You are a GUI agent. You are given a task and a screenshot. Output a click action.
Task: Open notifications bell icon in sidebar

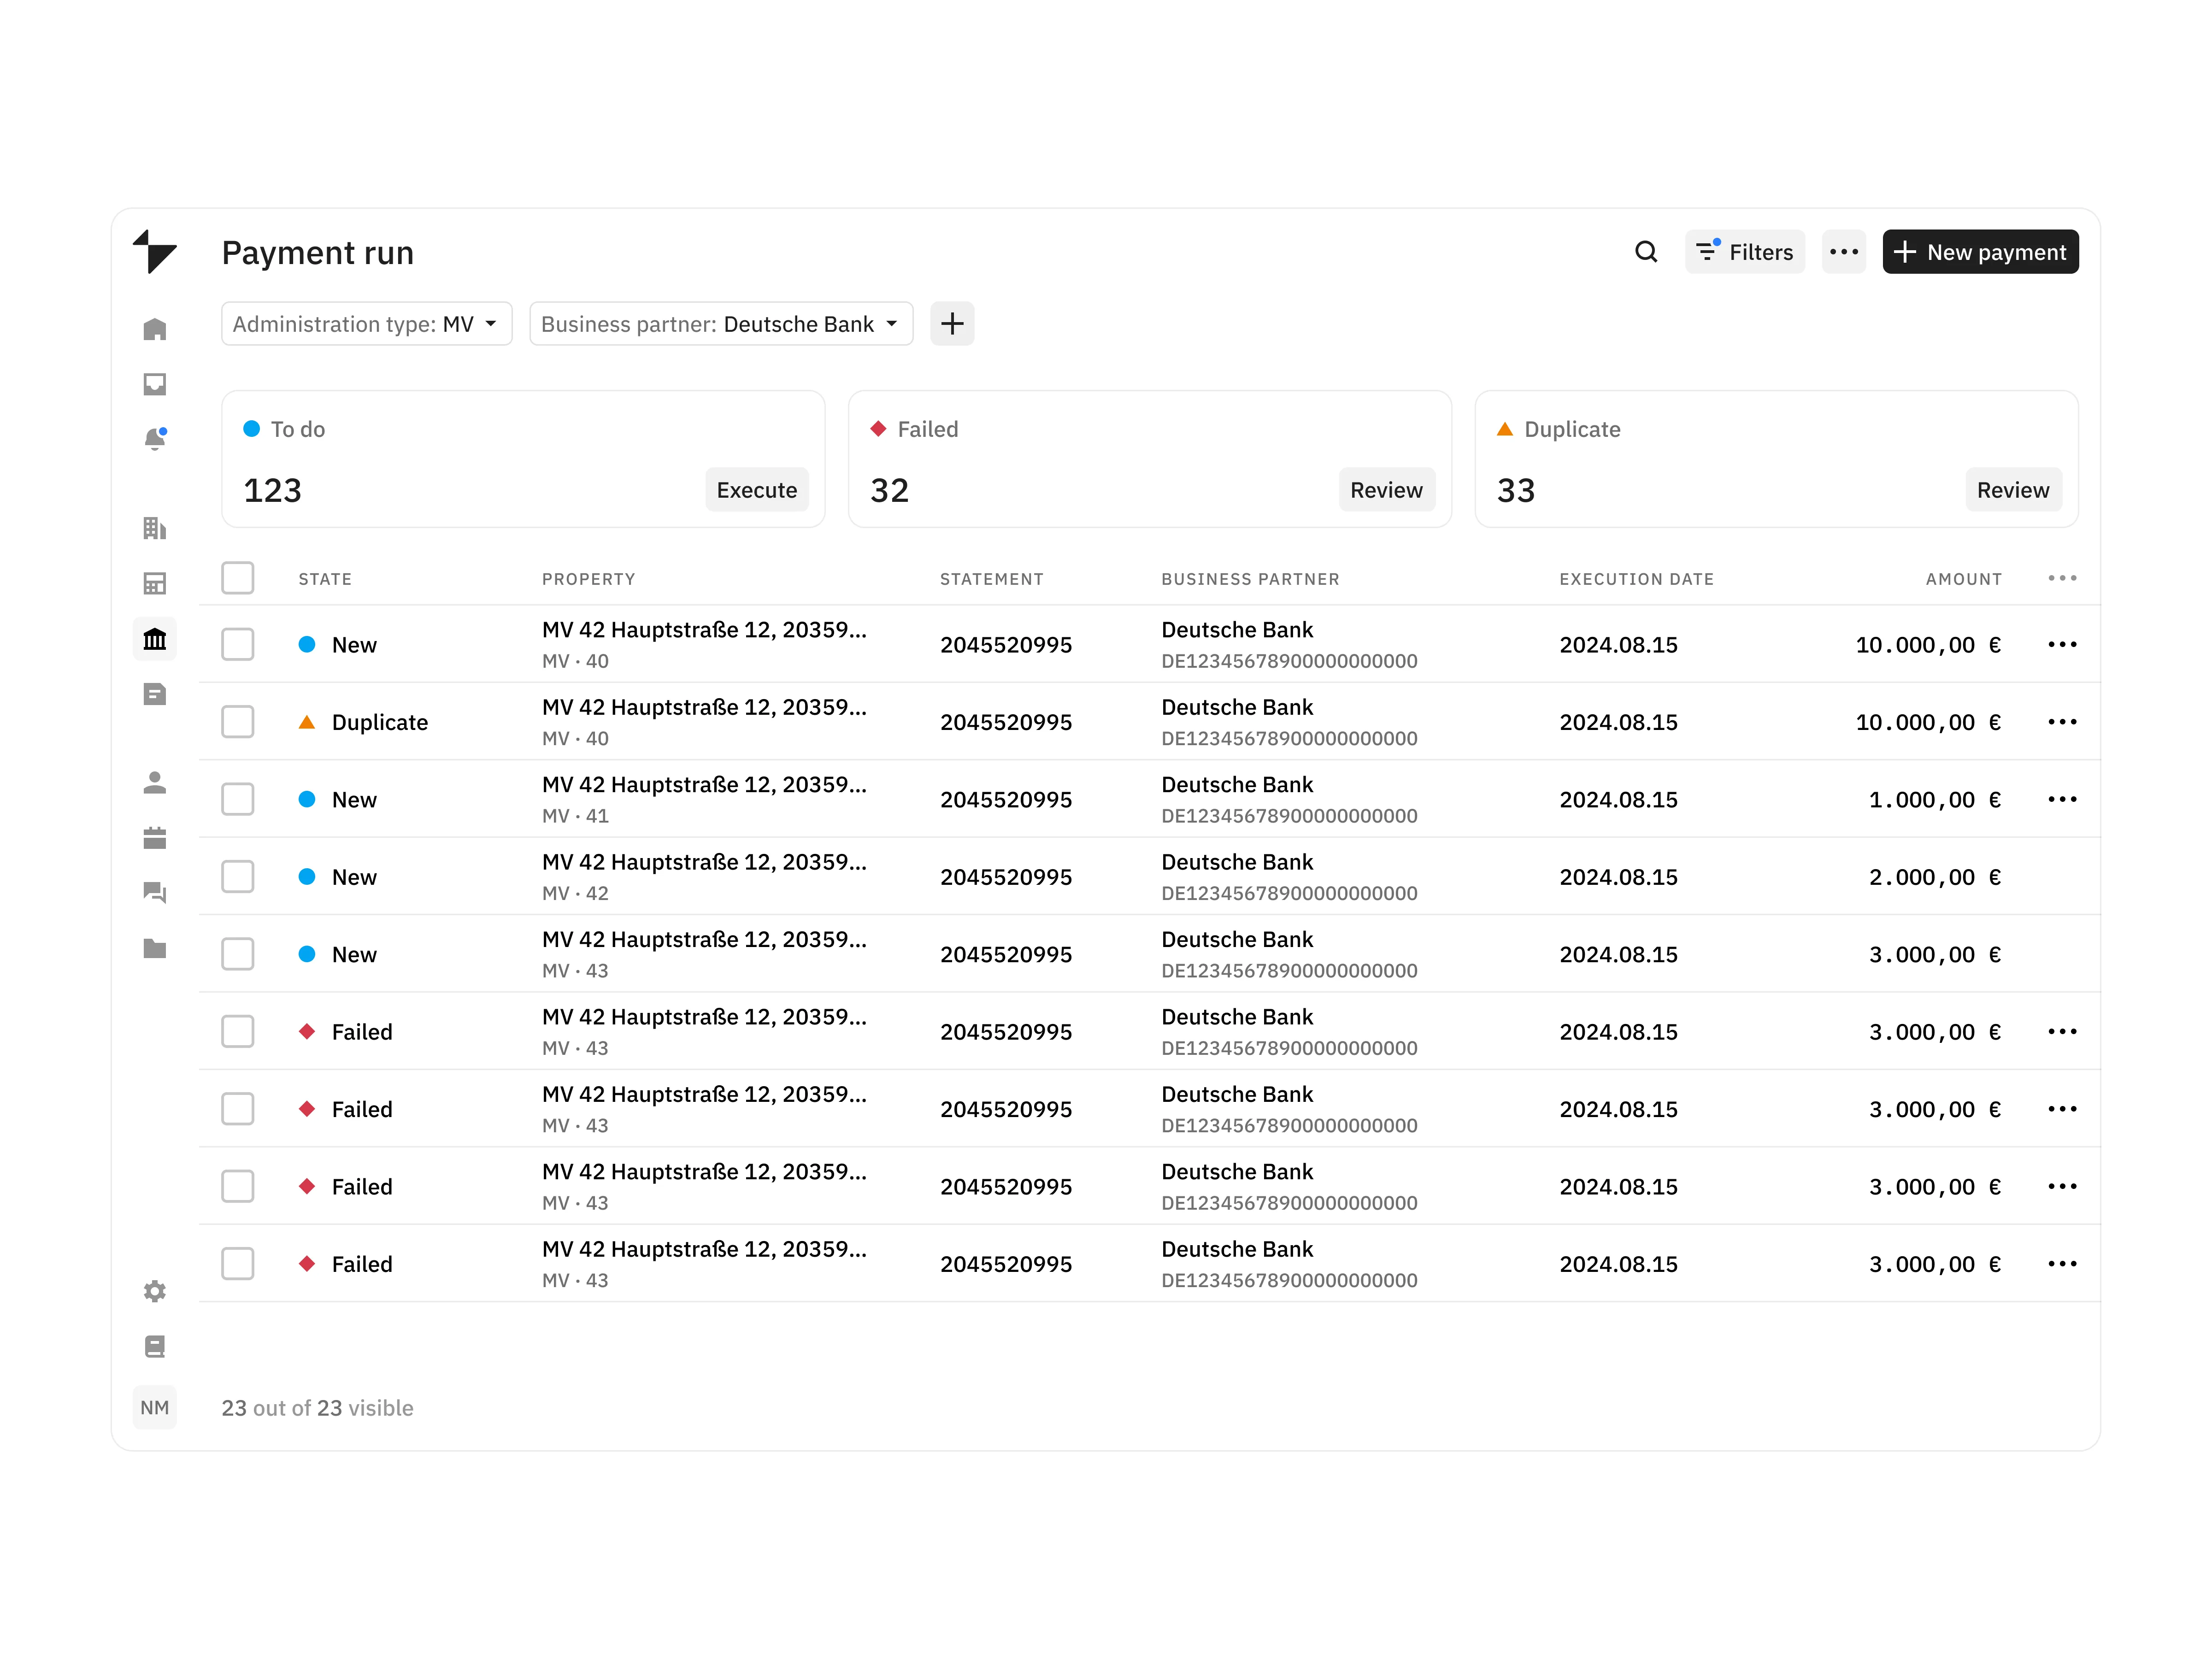pos(155,439)
